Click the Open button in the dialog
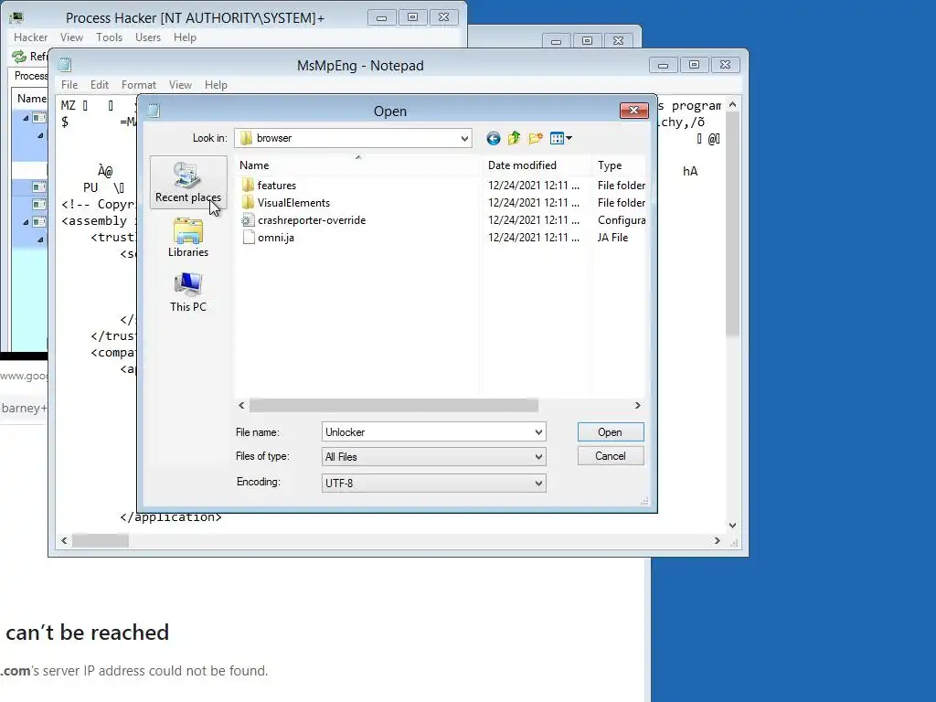 click(611, 432)
